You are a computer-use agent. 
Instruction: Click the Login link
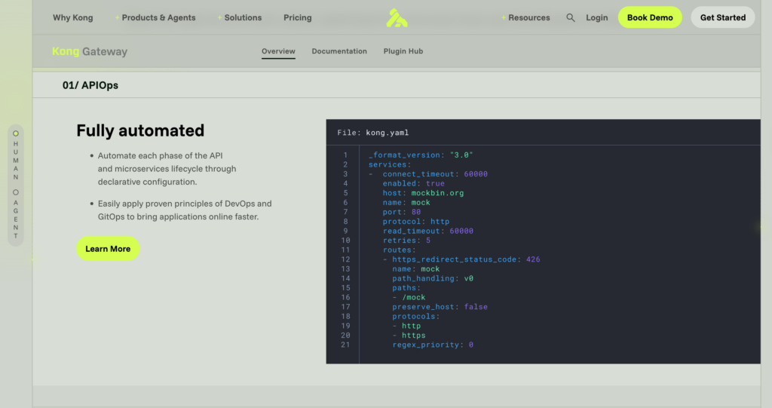pyautogui.click(x=597, y=18)
